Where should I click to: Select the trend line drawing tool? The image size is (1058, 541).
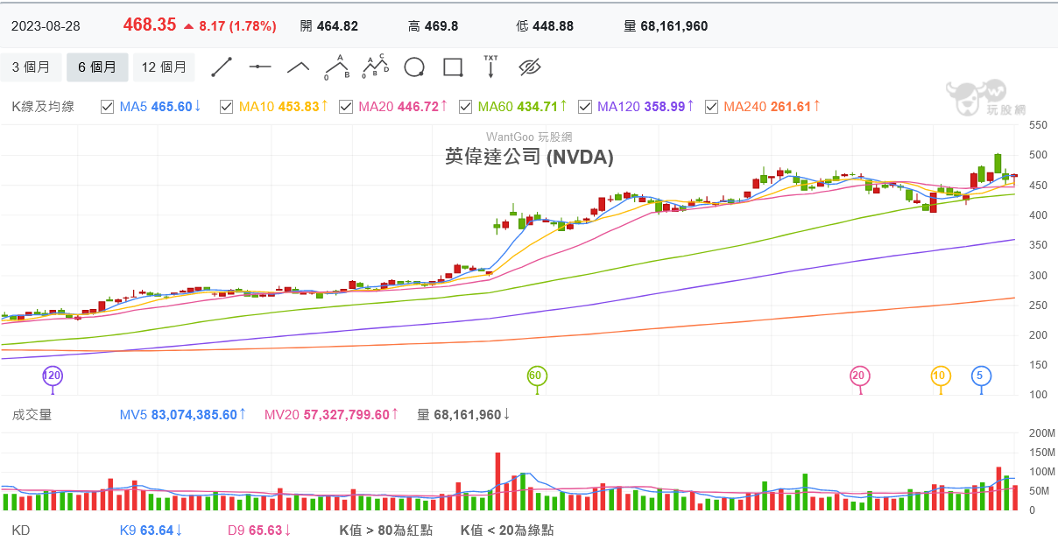(x=222, y=67)
